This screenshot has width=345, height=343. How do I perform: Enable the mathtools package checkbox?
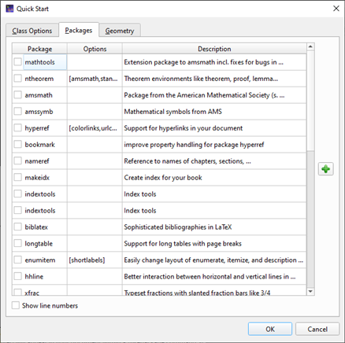pos(18,62)
